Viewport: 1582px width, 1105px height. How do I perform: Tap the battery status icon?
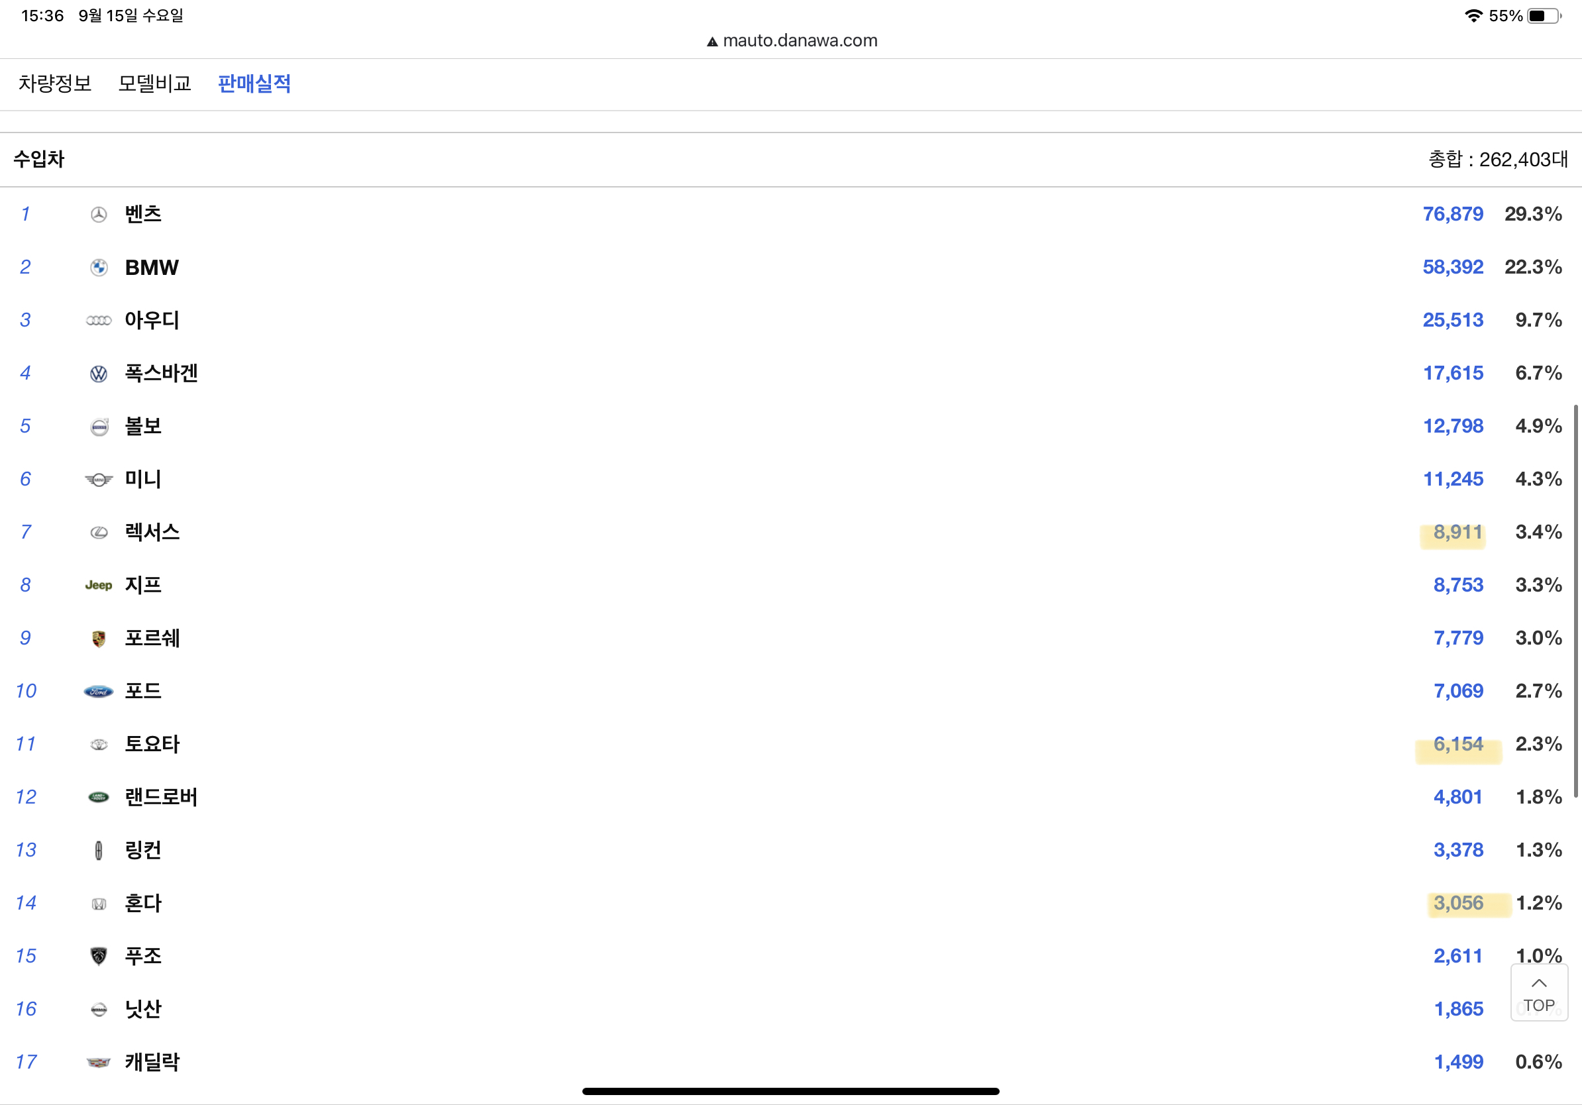click(1544, 16)
